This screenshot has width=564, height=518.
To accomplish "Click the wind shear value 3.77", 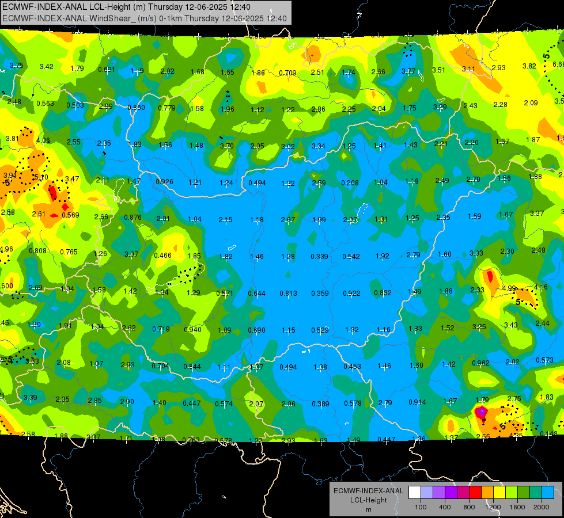I will 408,71.
